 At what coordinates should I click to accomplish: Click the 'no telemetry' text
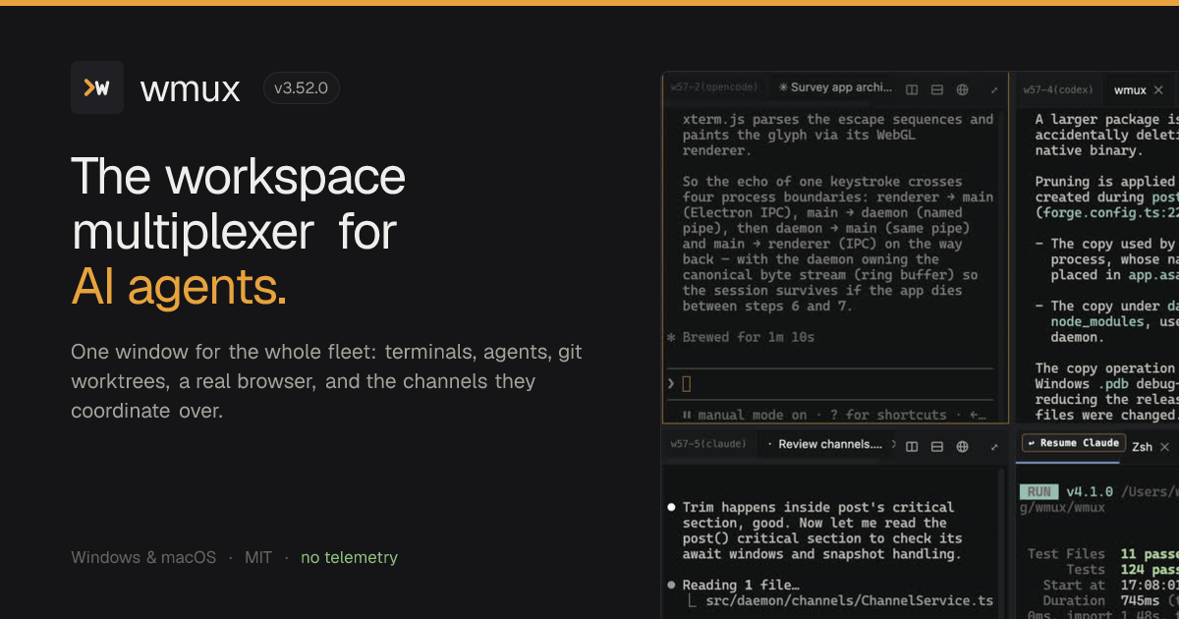coord(349,557)
